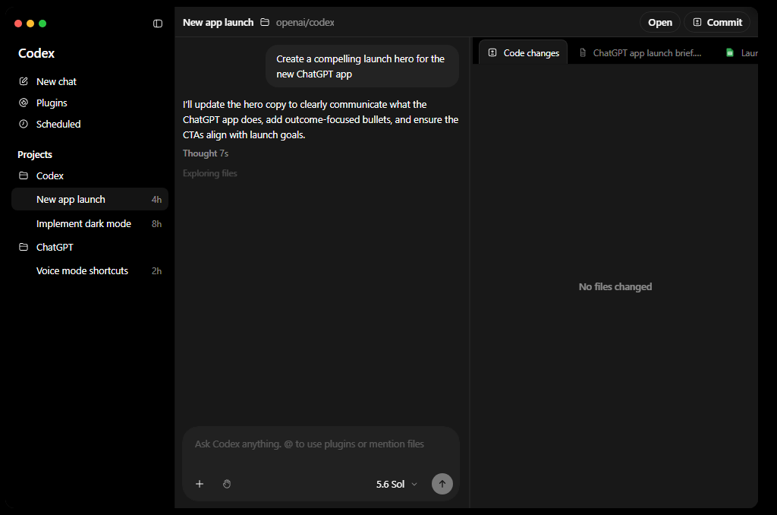777x515 pixels.
Task: Click the New app launch header title
Action: point(218,22)
